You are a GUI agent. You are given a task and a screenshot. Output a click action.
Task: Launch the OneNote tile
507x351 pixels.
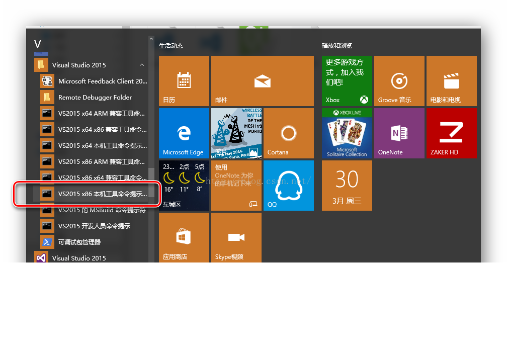point(399,133)
